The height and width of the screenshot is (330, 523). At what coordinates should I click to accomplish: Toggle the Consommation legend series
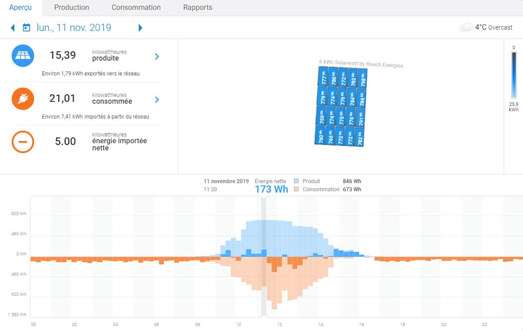click(321, 189)
